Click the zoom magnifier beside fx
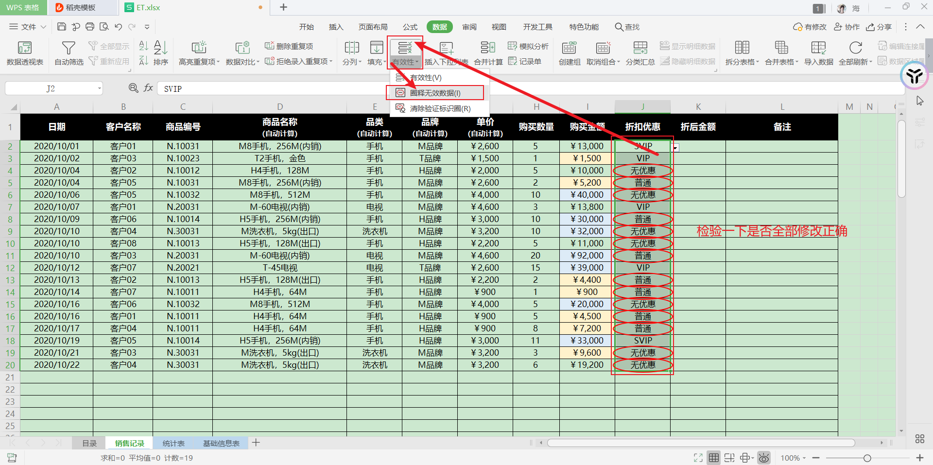Image resolution: width=933 pixels, height=465 pixels. (133, 88)
